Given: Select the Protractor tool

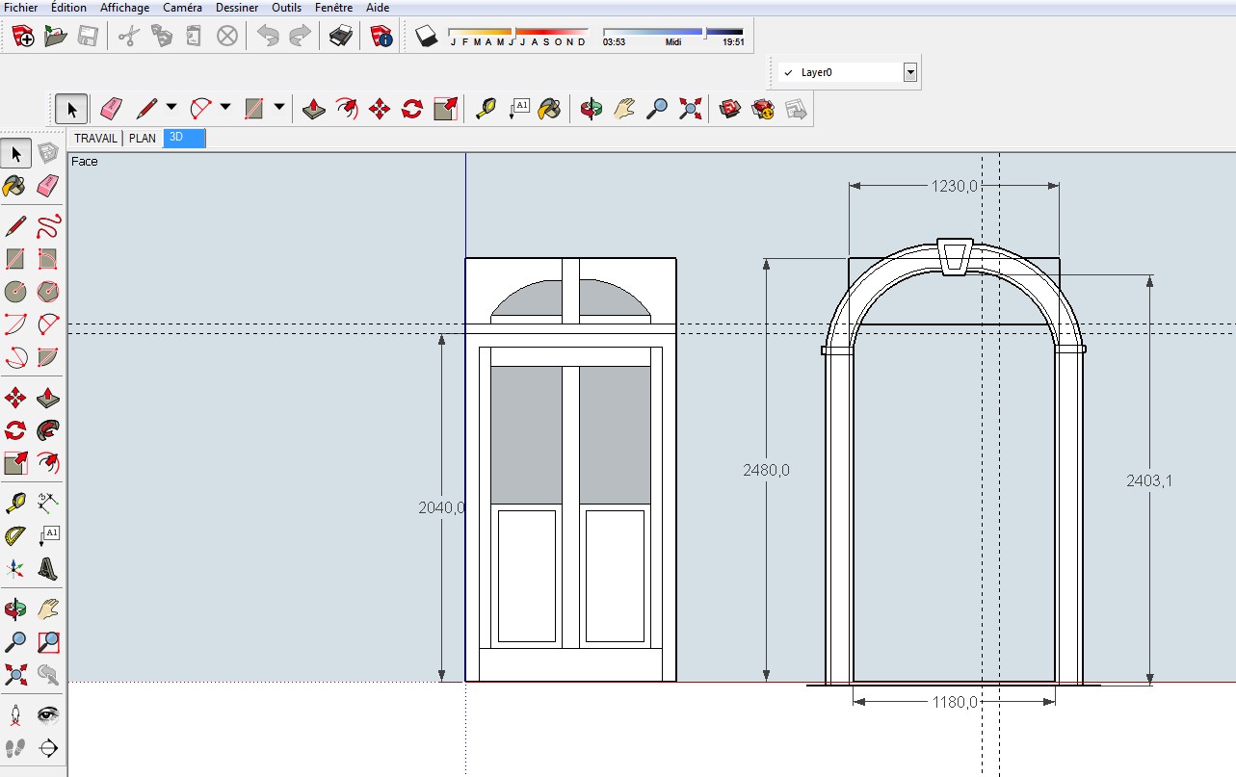Looking at the screenshot, I should coord(15,535).
